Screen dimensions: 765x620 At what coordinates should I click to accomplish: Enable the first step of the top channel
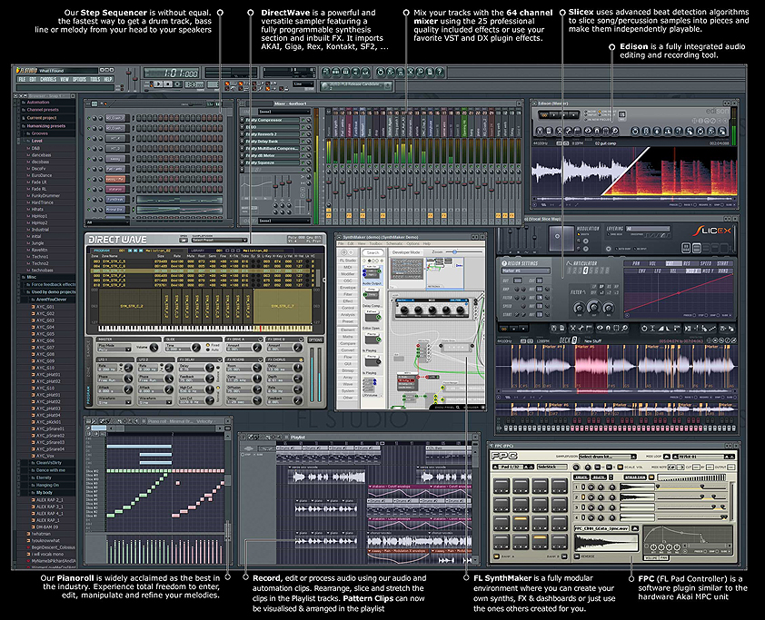[137, 118]
